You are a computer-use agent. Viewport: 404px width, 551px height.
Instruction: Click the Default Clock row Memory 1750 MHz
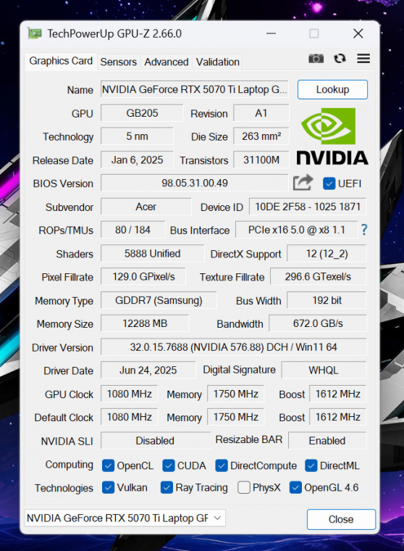click(x=235, y=417)
